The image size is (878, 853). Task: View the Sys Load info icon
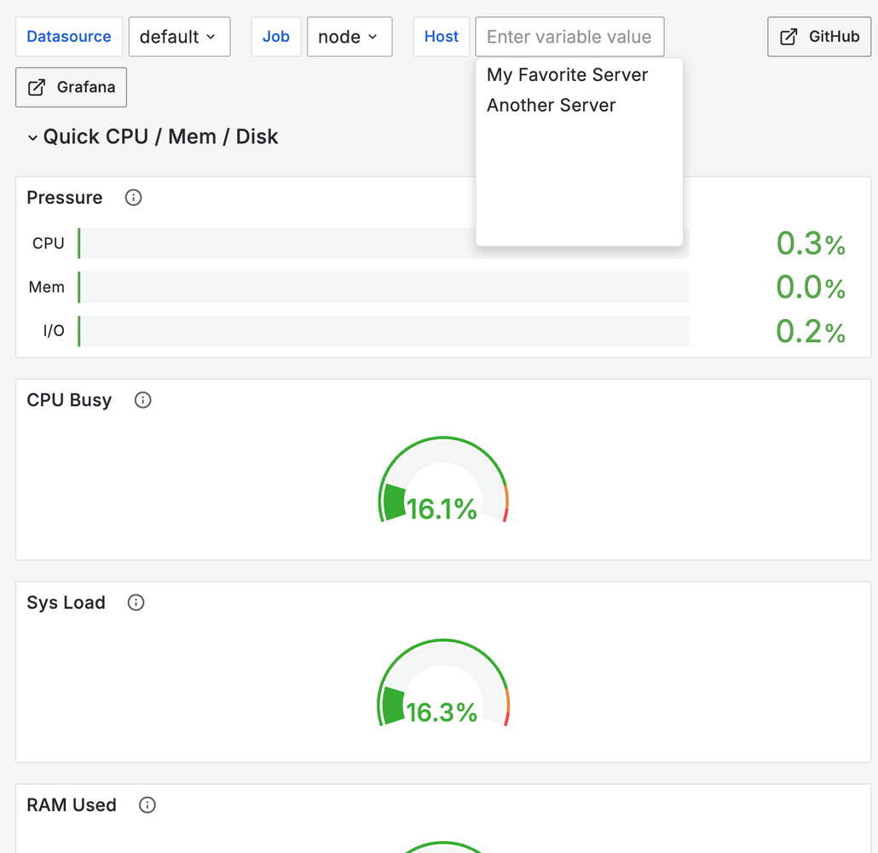[x=136, y=602]
